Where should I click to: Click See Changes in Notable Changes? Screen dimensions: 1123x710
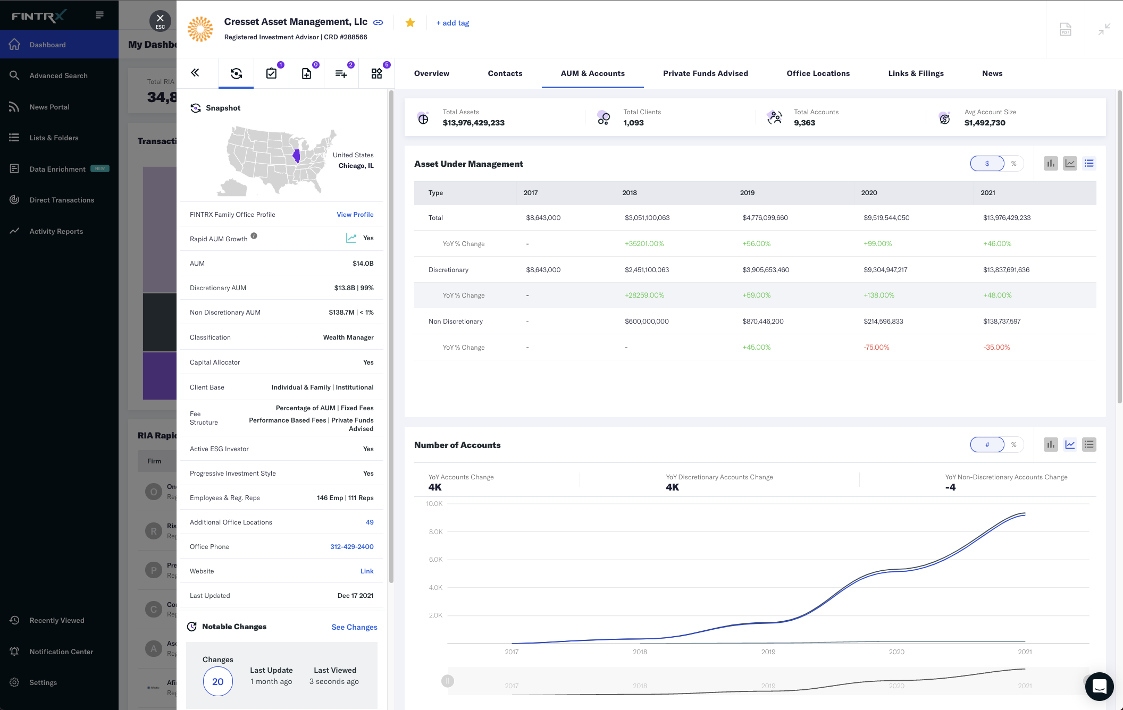pos(355,627)
